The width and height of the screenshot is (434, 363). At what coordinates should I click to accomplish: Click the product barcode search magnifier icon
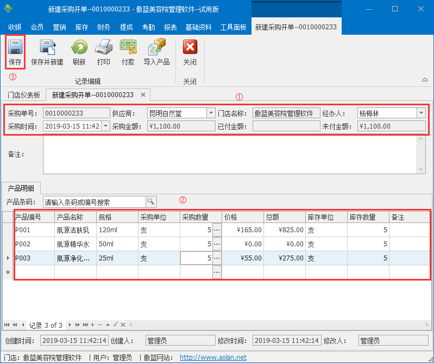(150, 202)
